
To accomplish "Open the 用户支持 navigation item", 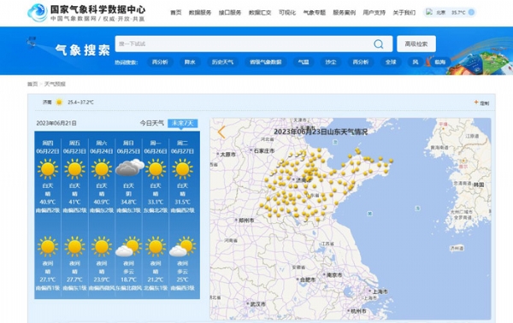I will pyautogui.click(x=374, y=13).
